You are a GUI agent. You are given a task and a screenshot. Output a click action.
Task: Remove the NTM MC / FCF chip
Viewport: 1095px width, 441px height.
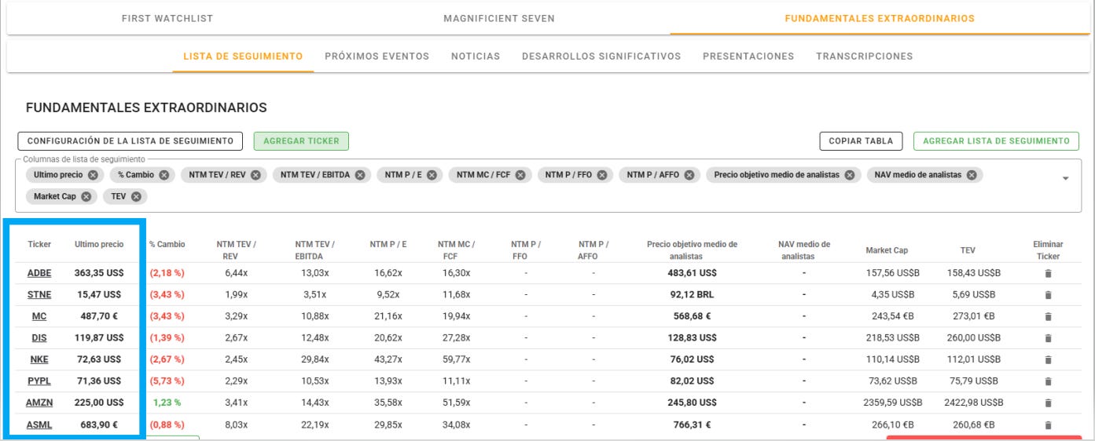click(520, 175)
